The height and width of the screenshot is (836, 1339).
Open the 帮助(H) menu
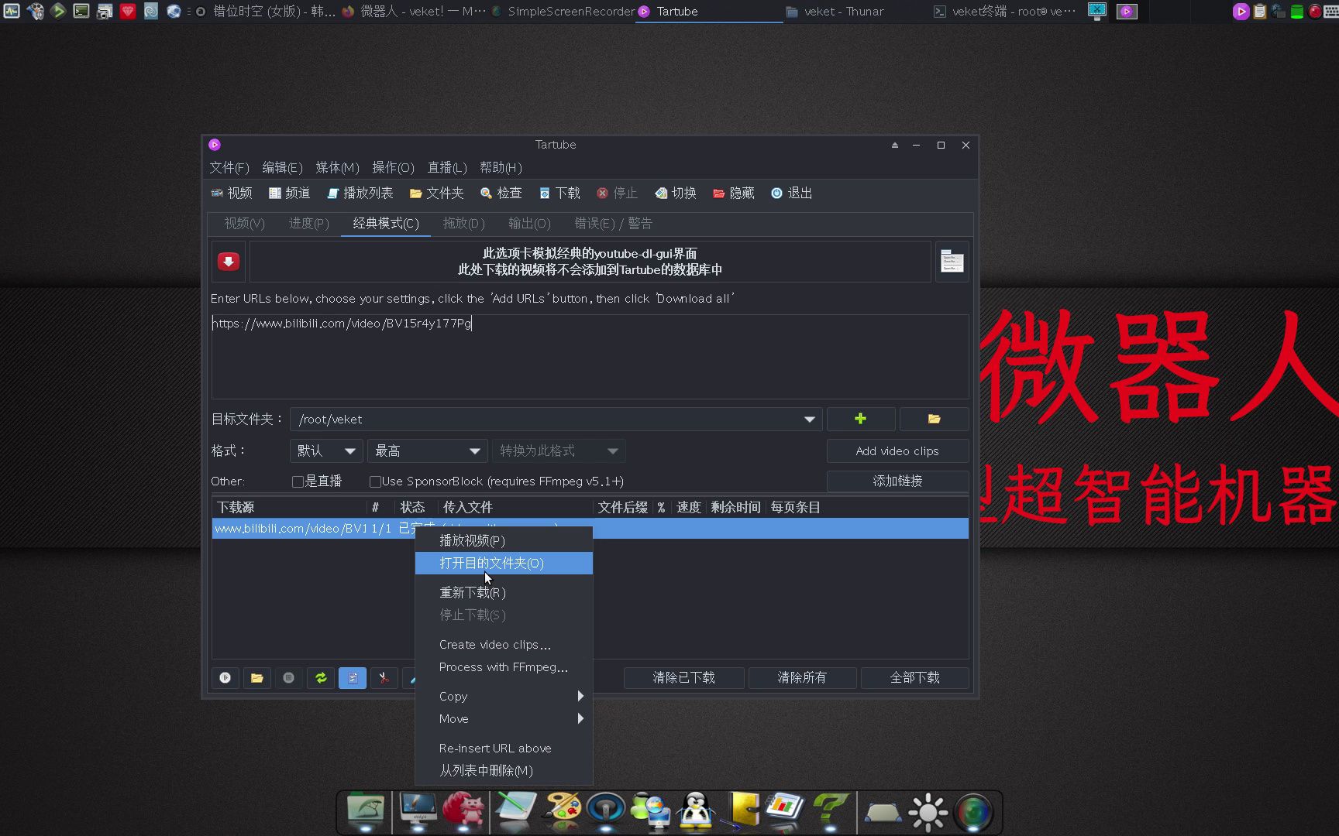point(501,167)
